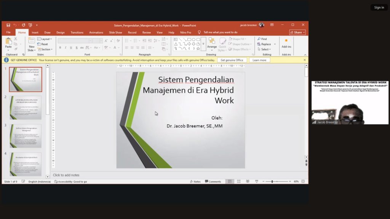The width and height of the screenshot is (390, 219).
Task: Open the Transitions ribbon tab
Action: [x=77, y=33]
